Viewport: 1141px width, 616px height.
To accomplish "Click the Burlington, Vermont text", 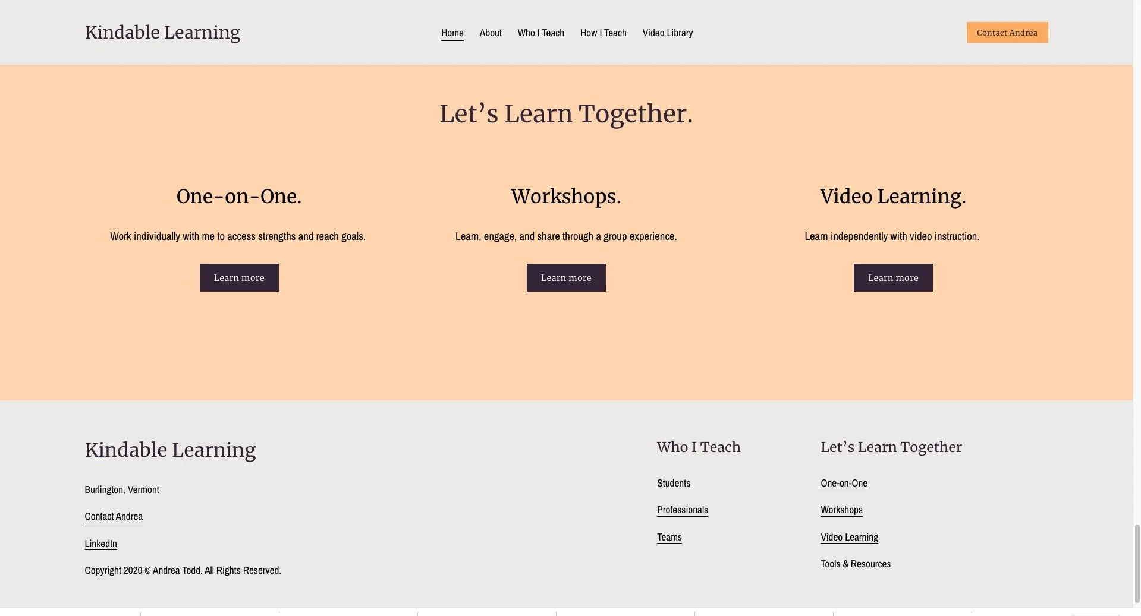I will tap(122, 489).
